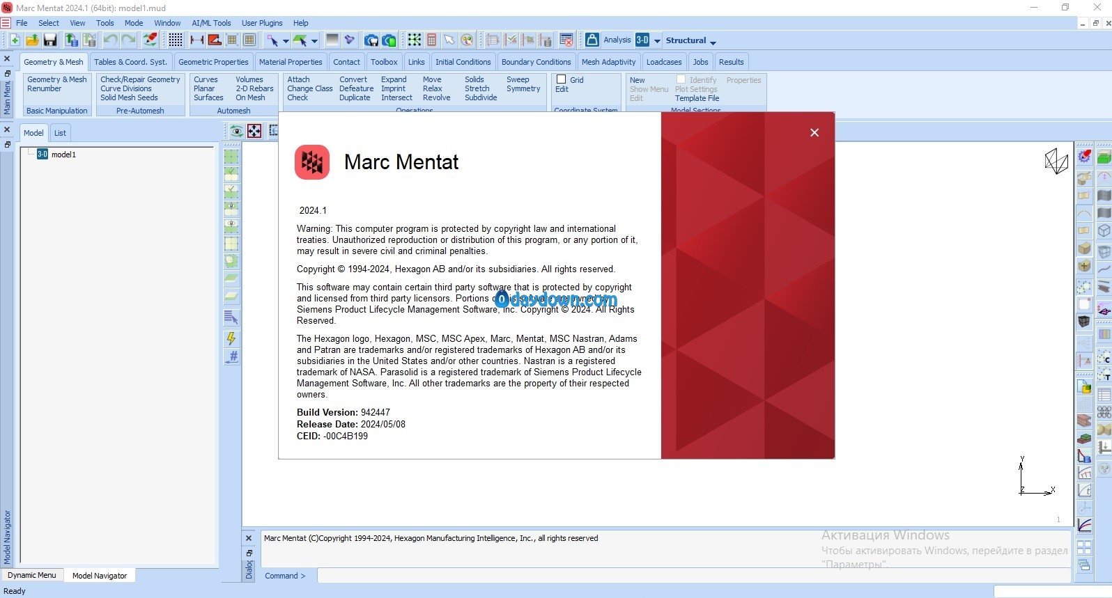Enable the Grid checkbox
Viewport: 1112px width, 598px height.
coord(561,79)
